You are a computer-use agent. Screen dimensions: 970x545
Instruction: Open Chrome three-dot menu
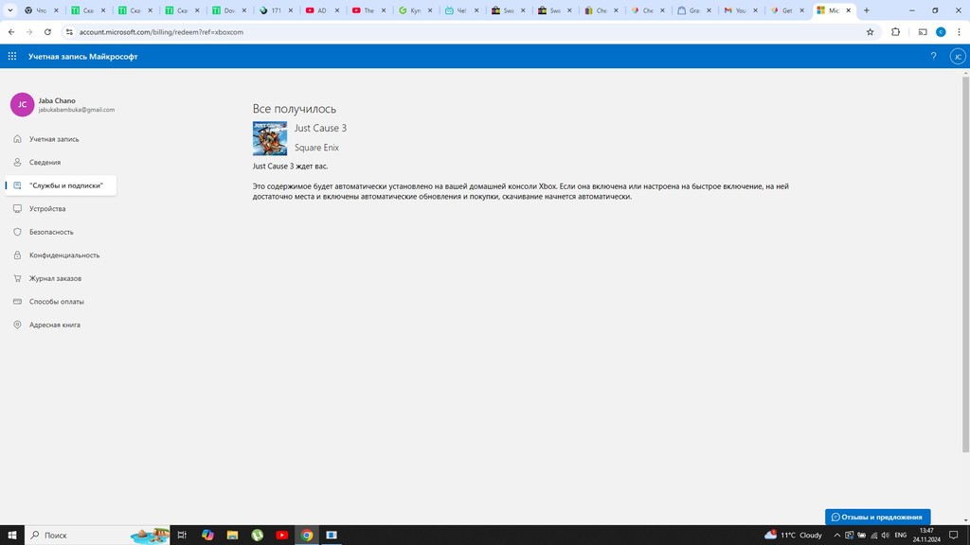click(x=959, y=32)
